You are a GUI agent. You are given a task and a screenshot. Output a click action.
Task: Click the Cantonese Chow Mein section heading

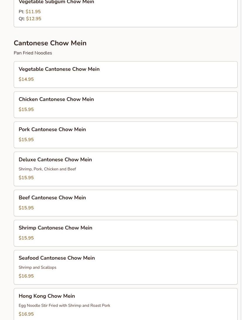click(50, 43)
